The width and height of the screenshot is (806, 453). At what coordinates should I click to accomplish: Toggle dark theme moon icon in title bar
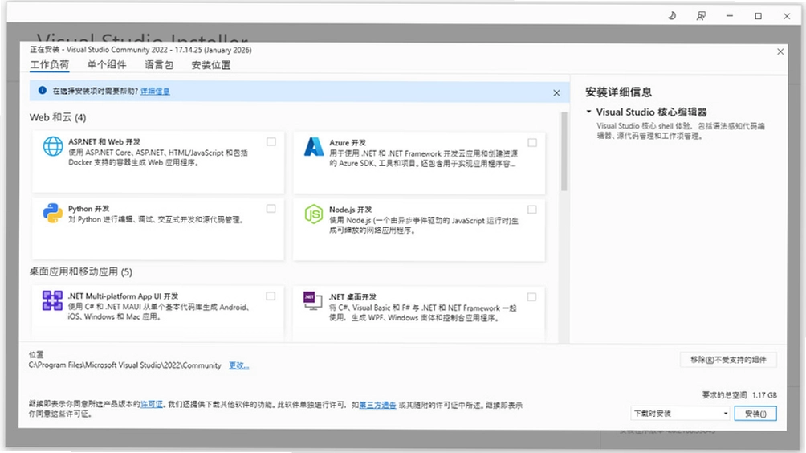672,16
